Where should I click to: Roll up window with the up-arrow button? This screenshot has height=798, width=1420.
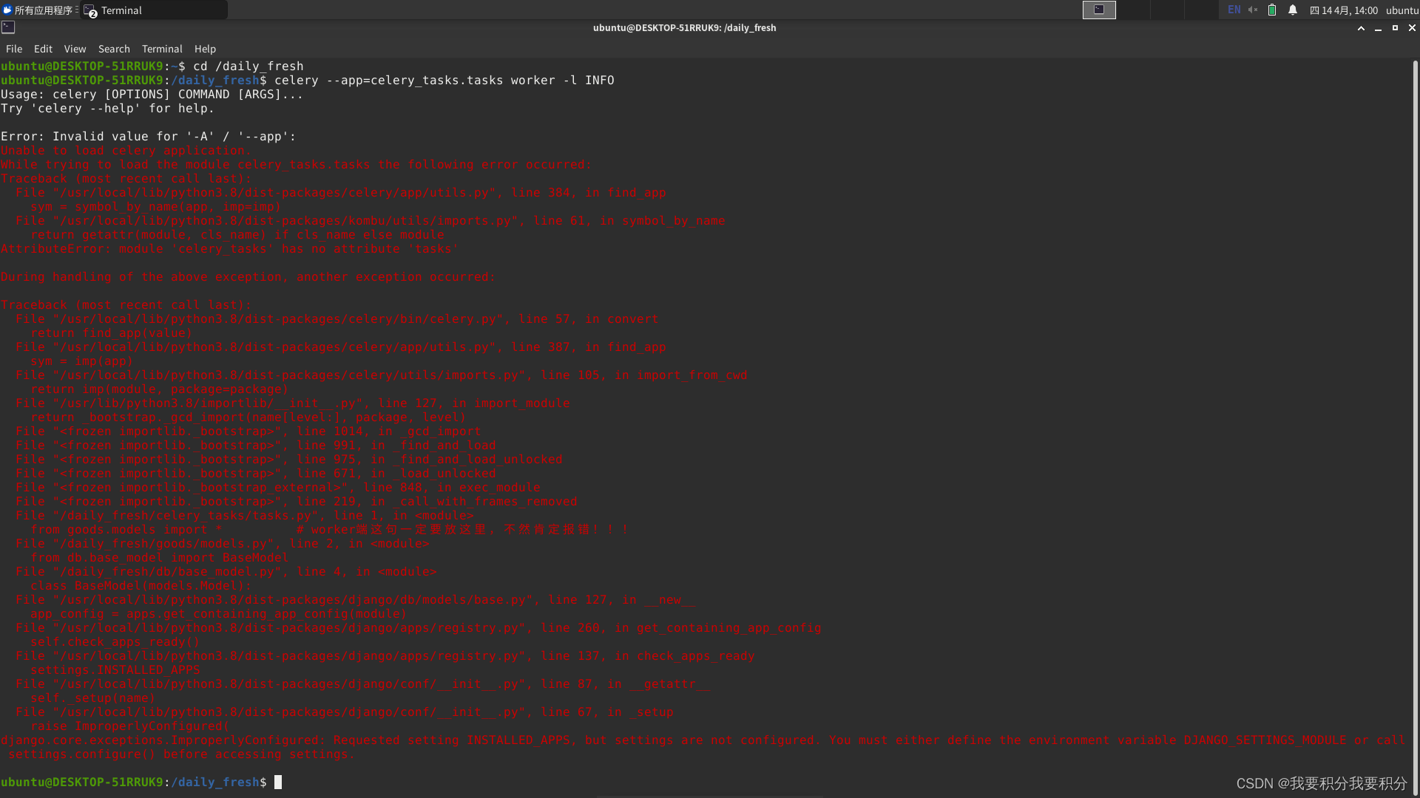pos(1361,28)
